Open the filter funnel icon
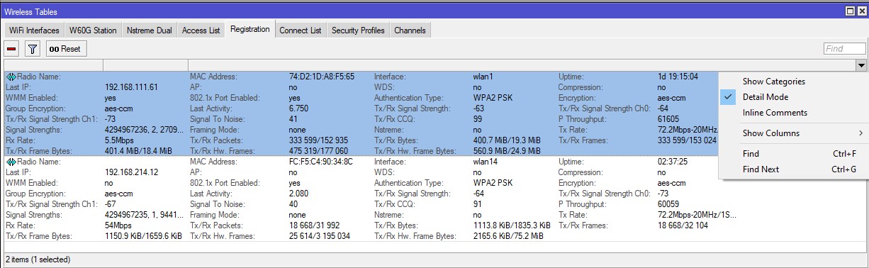The image size is (869, 268). [33, 49]
